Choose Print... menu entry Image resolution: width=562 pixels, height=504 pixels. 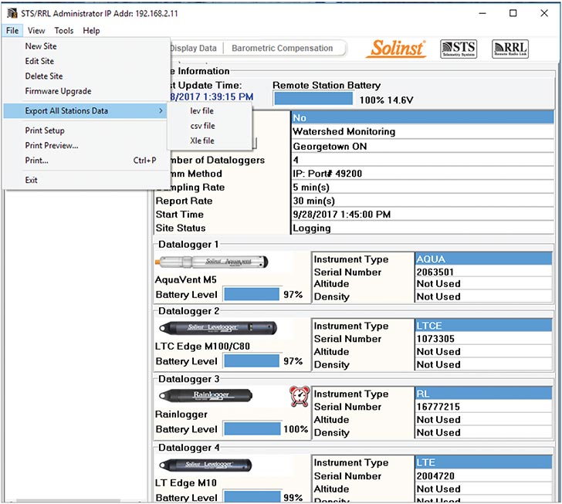[x=86, y=161]
